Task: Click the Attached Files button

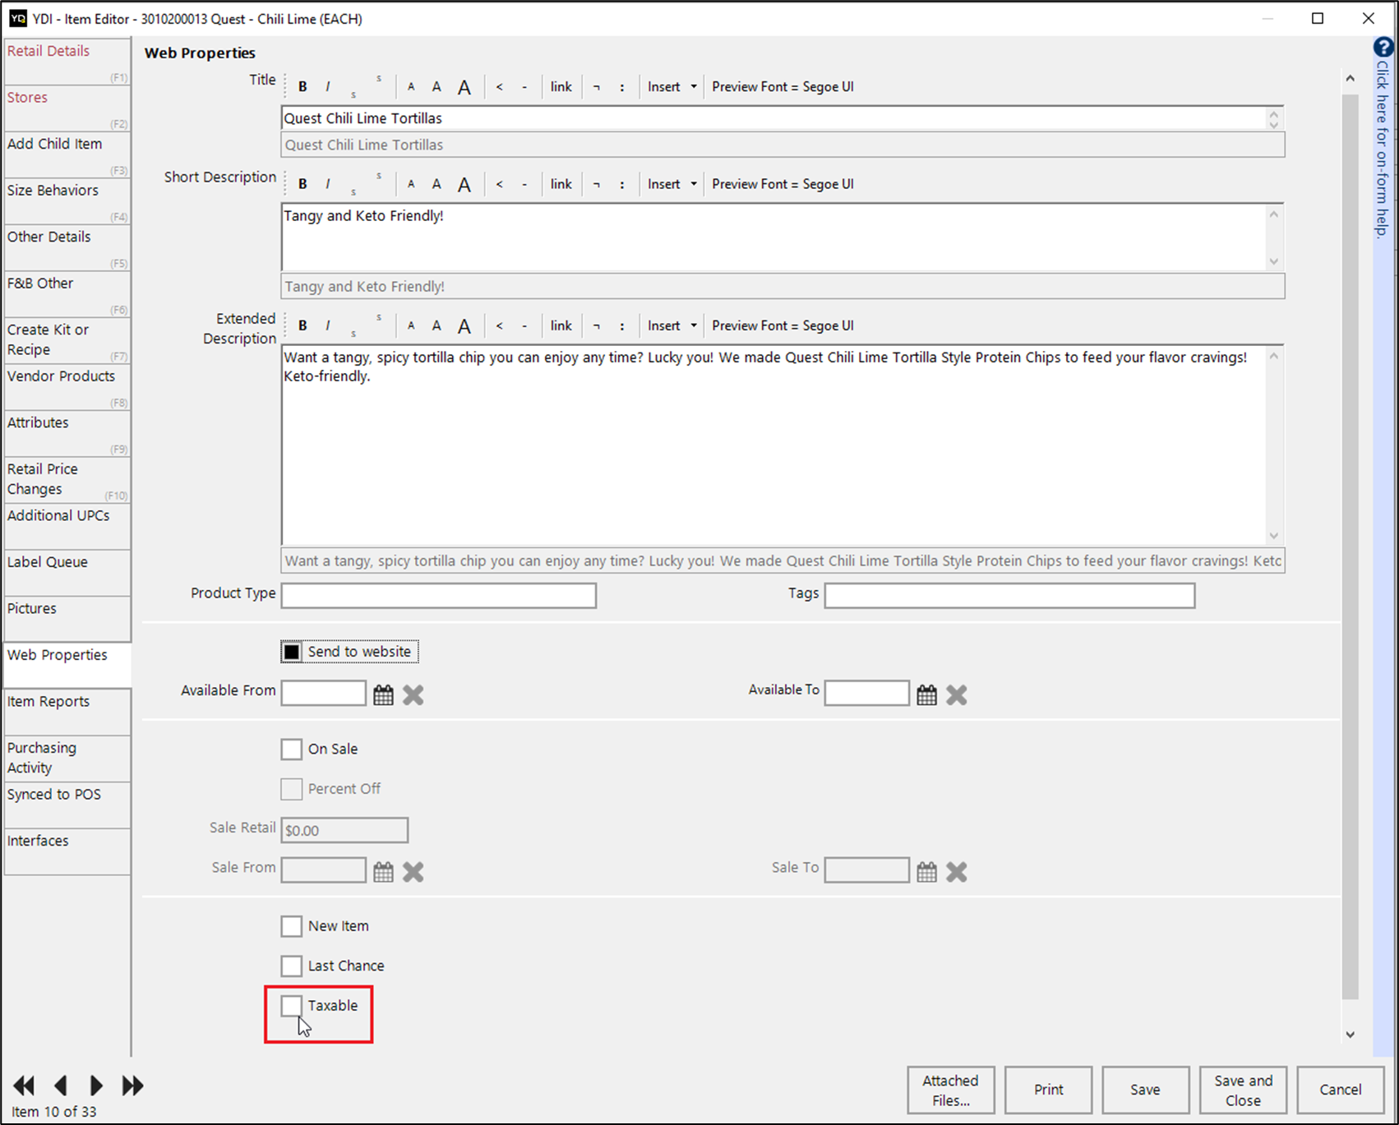Action: (950, 1090)
